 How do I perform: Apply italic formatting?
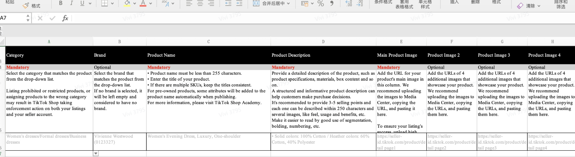click(x=71, y=3)
